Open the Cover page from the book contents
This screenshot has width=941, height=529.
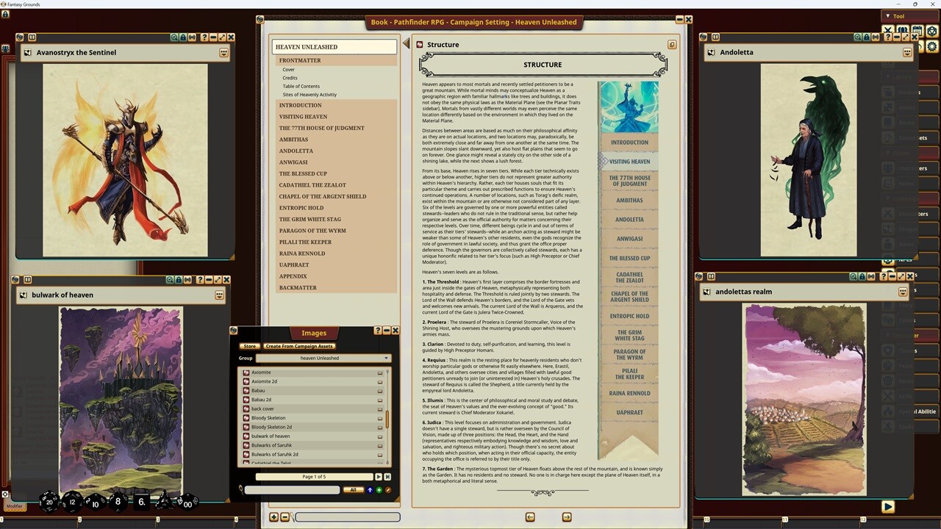coord(288,69)
